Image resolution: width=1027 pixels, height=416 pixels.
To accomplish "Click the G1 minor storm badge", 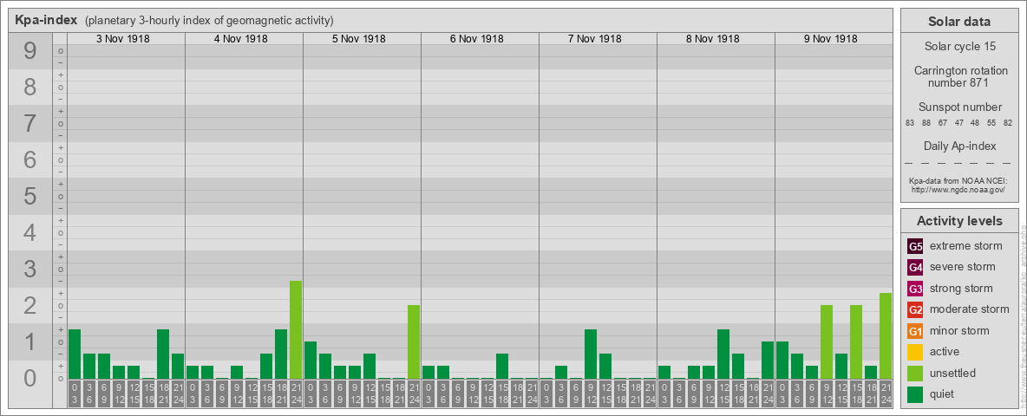I will (x=915, y=330).
